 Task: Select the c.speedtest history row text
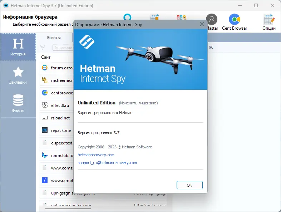point(62,143)
